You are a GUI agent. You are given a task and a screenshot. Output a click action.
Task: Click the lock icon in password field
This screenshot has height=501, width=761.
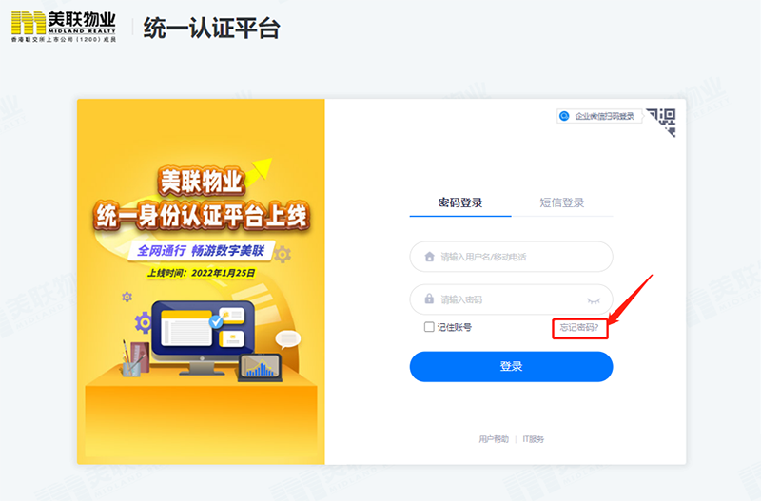(x=430, y=299)
